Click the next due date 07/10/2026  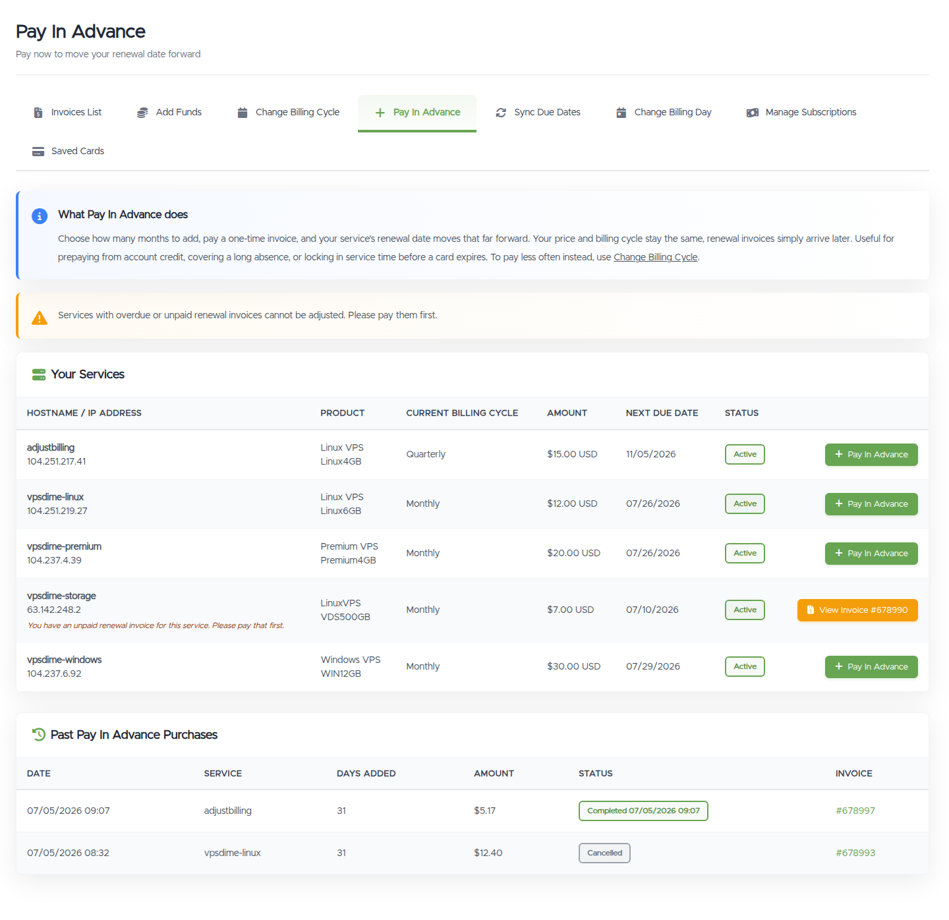(652, 610)
